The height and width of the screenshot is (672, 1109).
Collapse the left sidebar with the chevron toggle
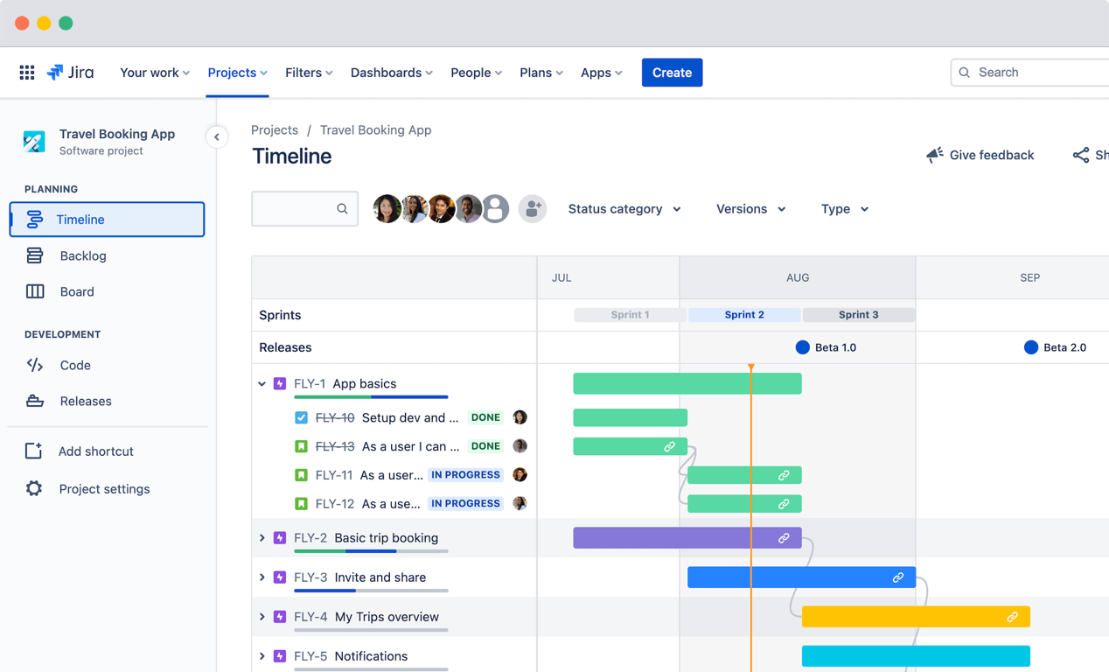216,136
